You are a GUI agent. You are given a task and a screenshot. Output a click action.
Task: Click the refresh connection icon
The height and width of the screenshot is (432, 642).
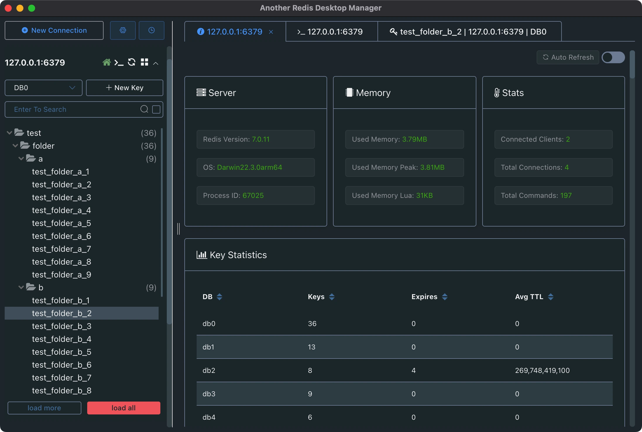point(132,62)
